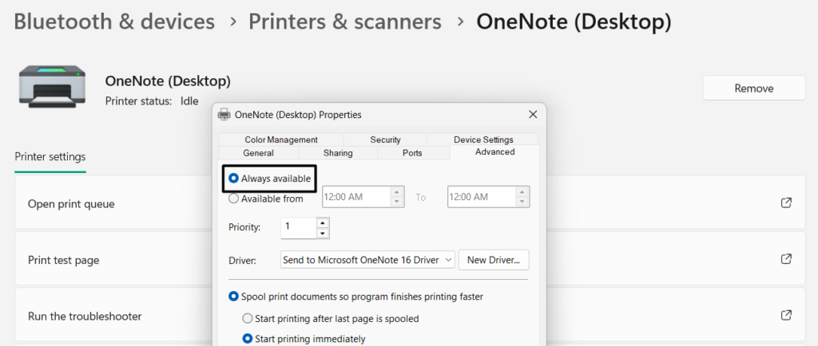Click external link icon for Print test page
The image size is (818, 346).
click(x=786, y=259)
